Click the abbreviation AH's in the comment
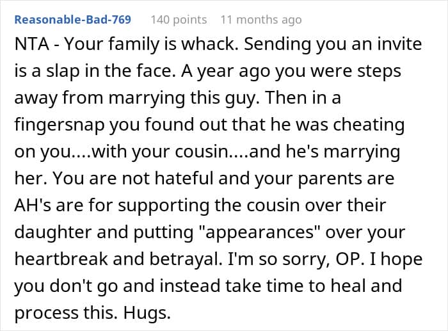Image resolution: width=448 pixels, height=331 pixels. pyautogui.click(x=33, y=206)
